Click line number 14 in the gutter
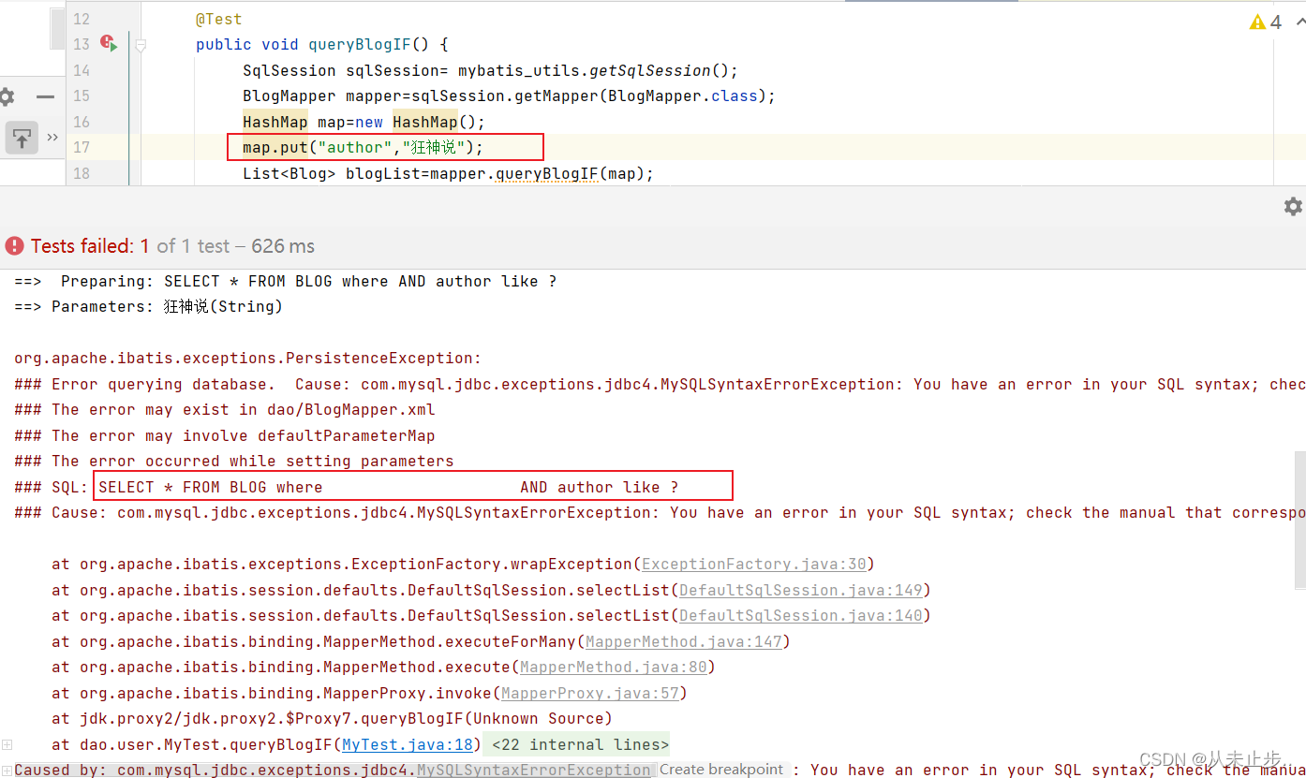This screenshot has width=1306, height=778. (x=82, y=70)
